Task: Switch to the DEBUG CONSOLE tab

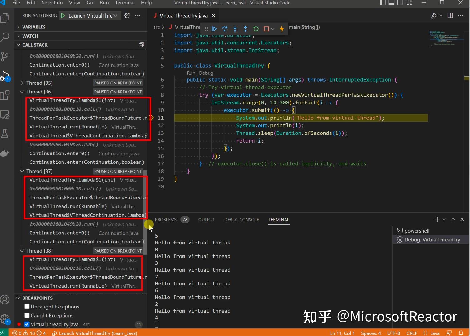Action: point(241,220)
